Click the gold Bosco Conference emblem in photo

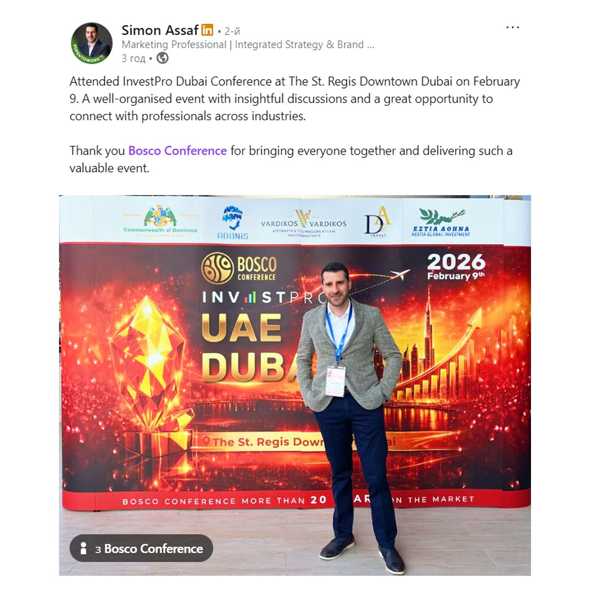point(217,268)
